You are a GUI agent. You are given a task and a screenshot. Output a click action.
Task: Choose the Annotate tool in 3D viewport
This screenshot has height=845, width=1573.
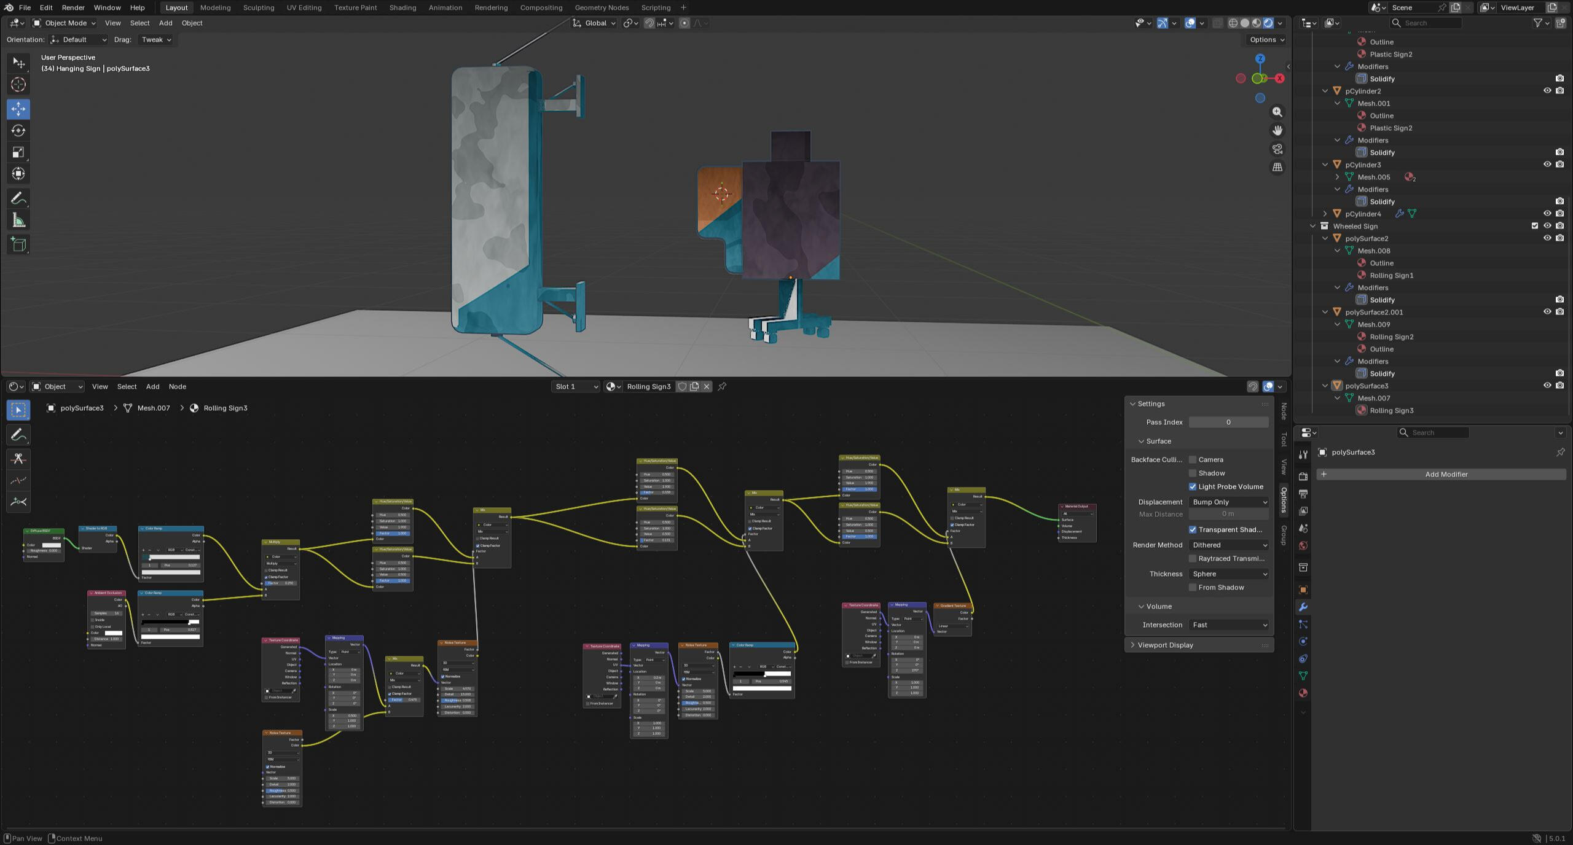(x=18, y=199)
